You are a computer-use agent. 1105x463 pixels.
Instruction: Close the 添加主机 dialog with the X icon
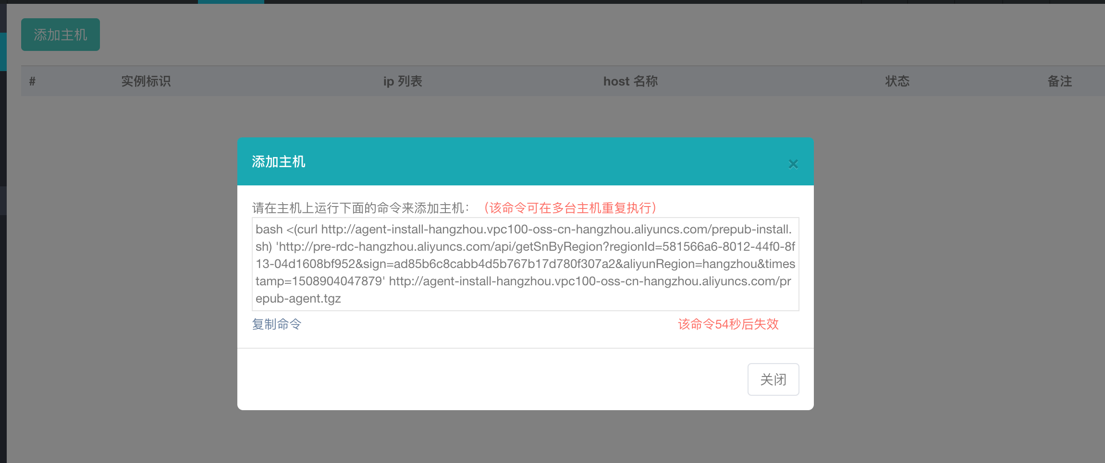(793, 164)
